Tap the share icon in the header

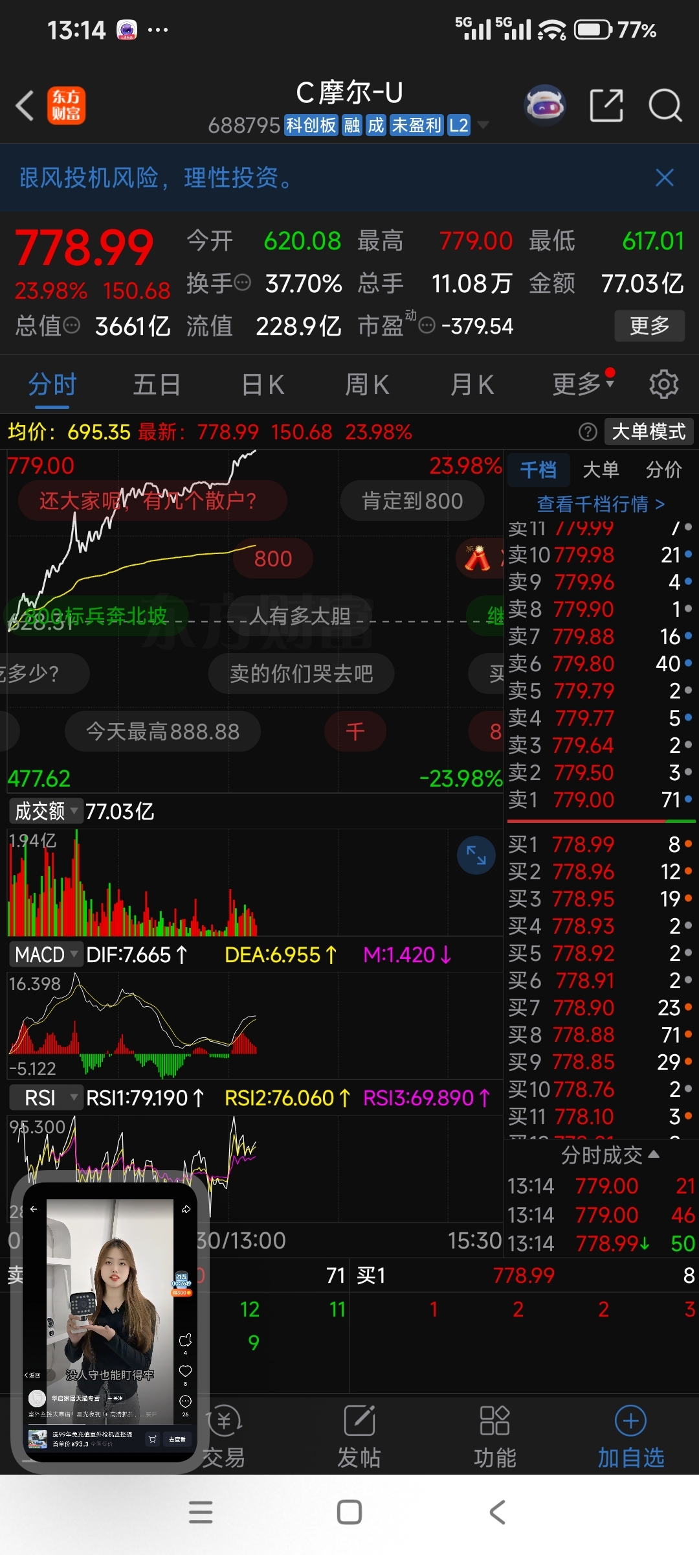(606, 106)
